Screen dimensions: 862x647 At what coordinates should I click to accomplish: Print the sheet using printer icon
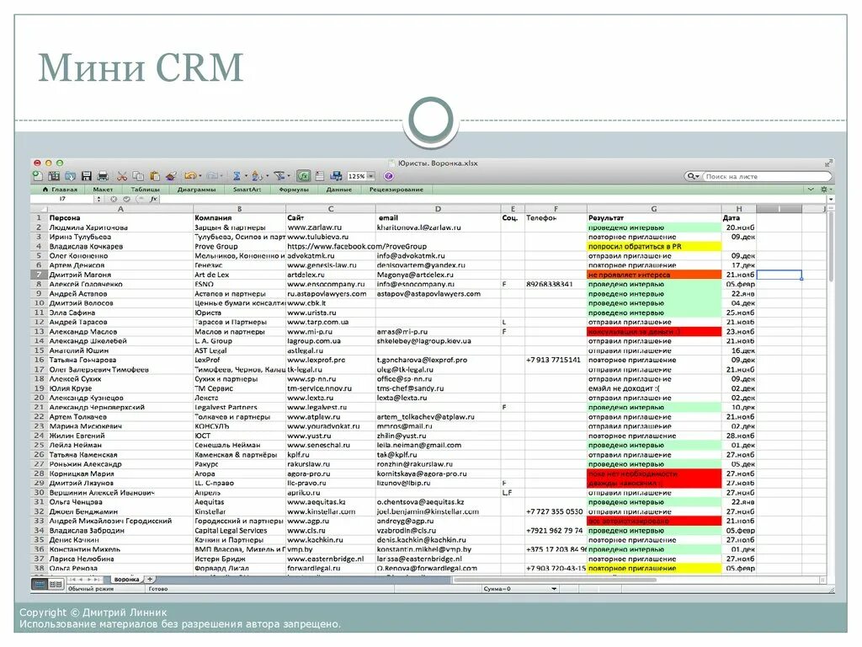tap(103, 176)
